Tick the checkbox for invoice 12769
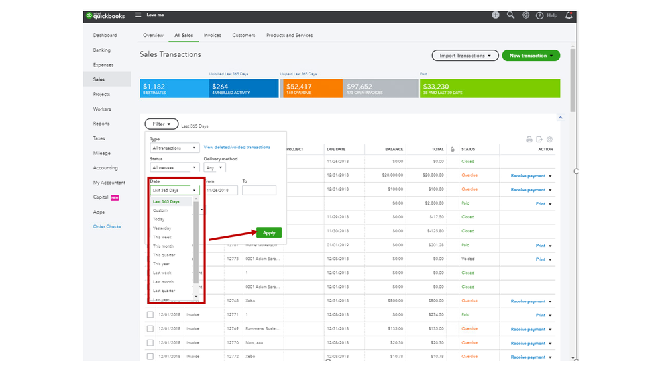662x372 pixels. coord(150,328)
